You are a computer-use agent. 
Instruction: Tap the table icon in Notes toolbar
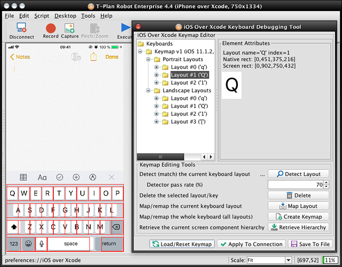click(24, 177)
